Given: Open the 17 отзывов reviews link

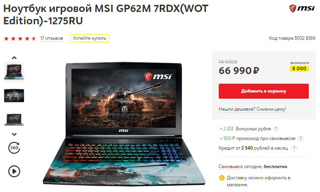Looking at the screenshot, I should point(52,38).
